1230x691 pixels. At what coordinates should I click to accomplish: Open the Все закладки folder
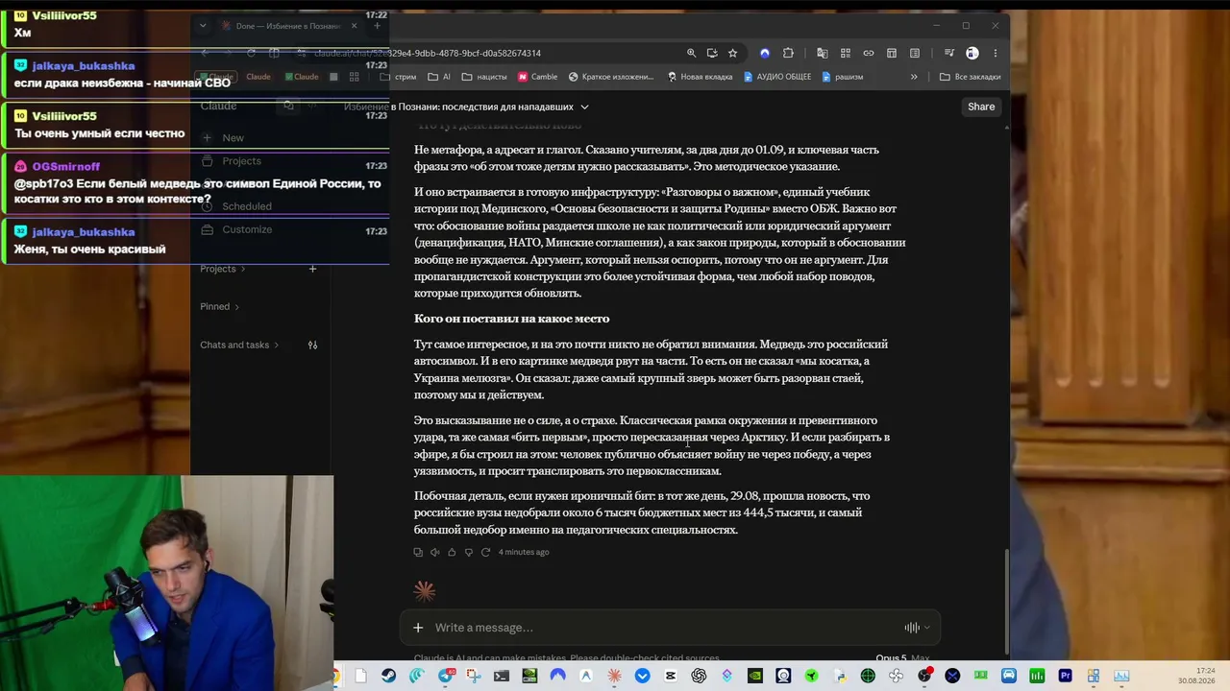click(971, 77)
